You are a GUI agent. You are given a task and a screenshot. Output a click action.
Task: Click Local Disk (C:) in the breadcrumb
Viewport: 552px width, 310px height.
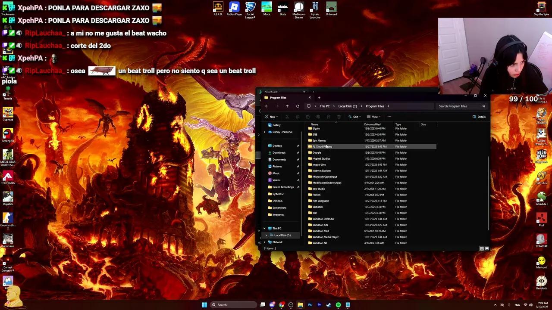point(348,106)
